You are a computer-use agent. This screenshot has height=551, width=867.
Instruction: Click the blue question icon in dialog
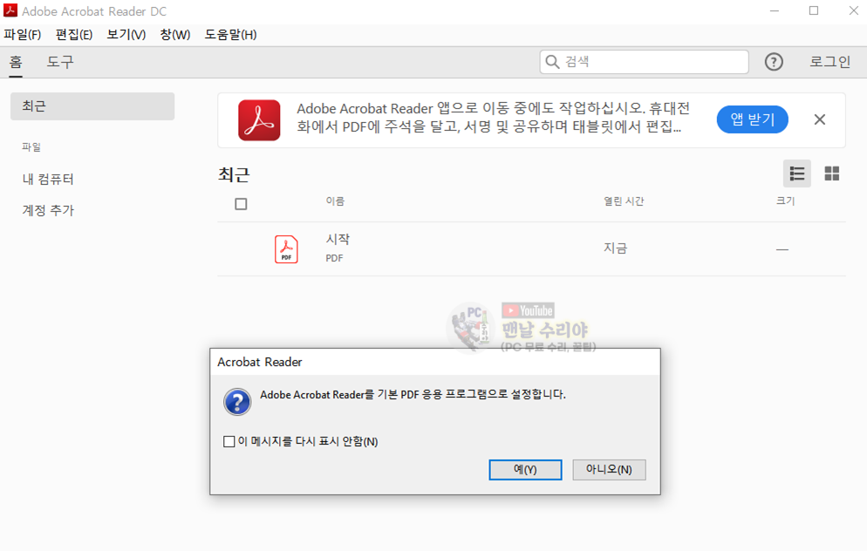(x=237, y=402)
